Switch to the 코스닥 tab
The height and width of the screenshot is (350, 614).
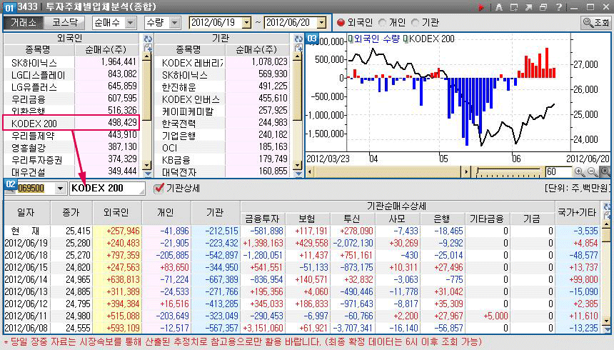tap(65, 22)
